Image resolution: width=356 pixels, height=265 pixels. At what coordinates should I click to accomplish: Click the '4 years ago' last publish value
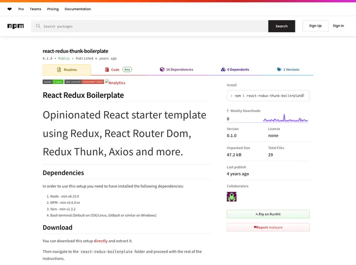tap(238, 174)
